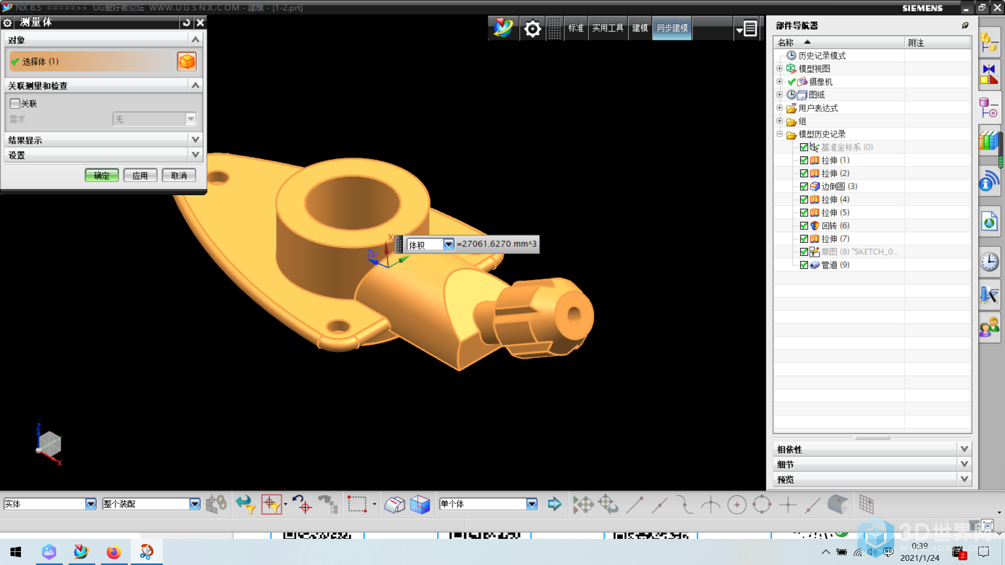Click the rectangle selection tool icon
This screenshot has height=565, width=1005.
click(x=358, y=504)
